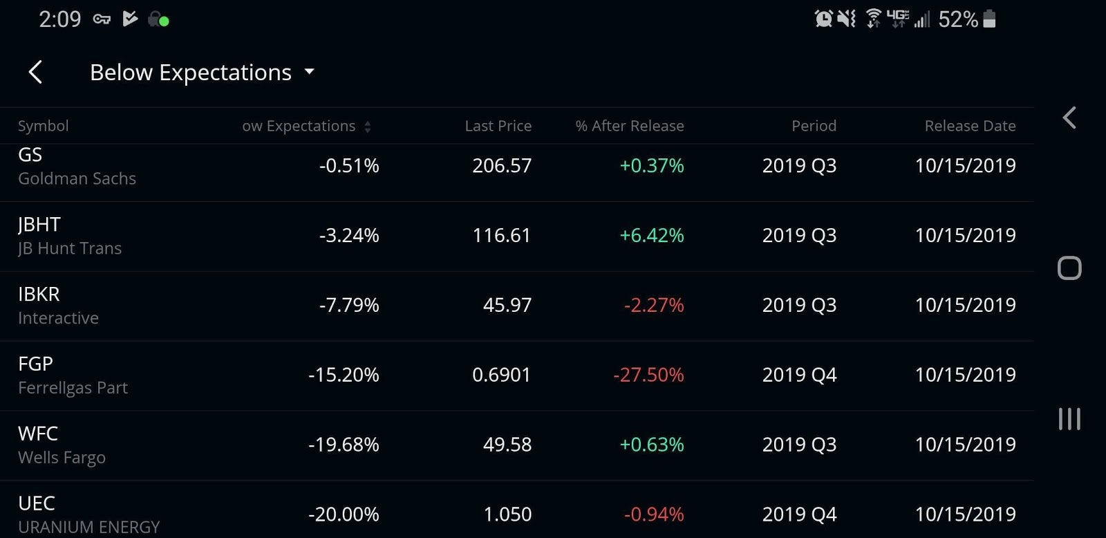Tap the Wi-Fi status icon
Image resolution: width=1106 pixels, height=538 pixels.
click(x=874, y=19)
